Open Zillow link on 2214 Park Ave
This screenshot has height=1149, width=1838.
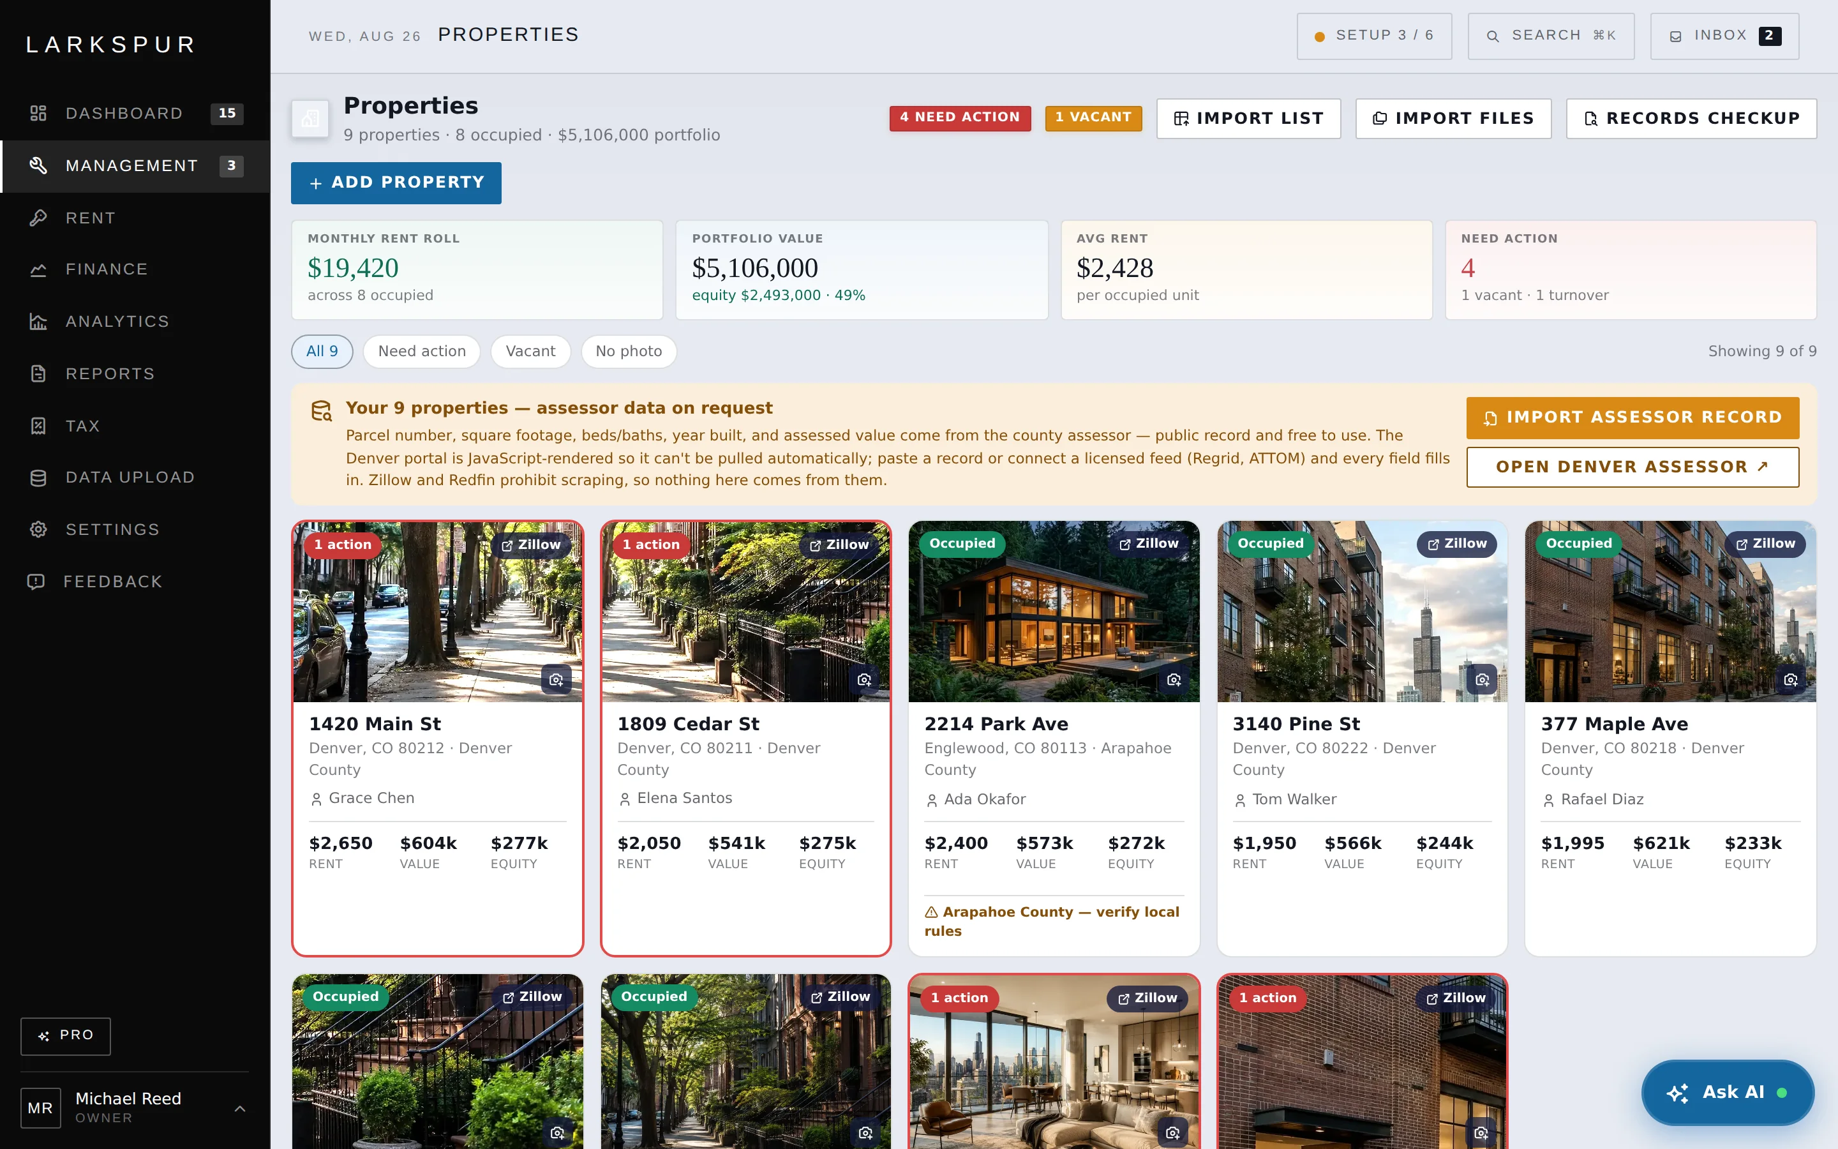(1149, 544)
